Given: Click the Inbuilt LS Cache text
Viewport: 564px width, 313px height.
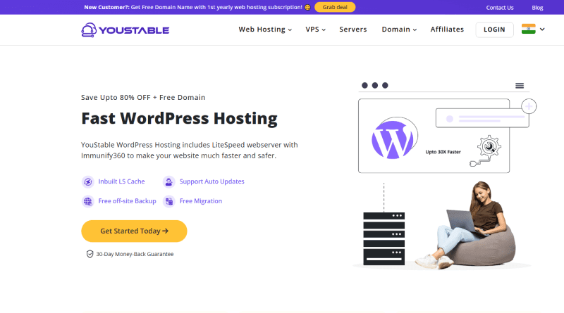Looking at the screenshot, I should point(121,181).
